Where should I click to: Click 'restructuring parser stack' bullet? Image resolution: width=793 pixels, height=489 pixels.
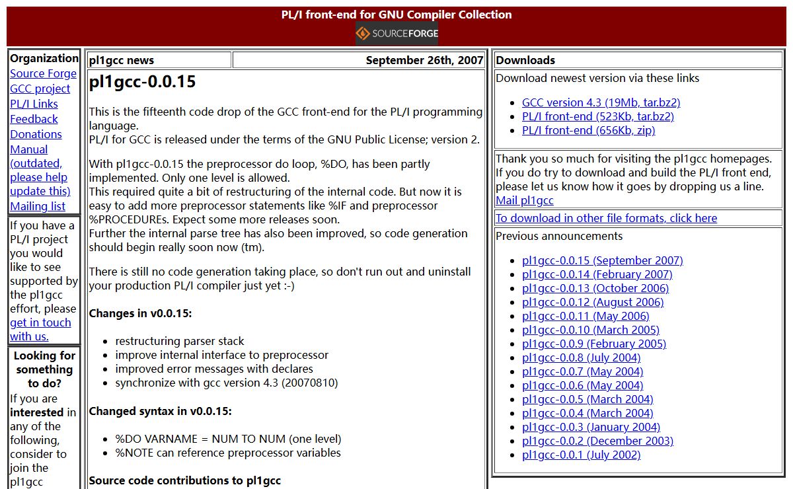[180, 341]
